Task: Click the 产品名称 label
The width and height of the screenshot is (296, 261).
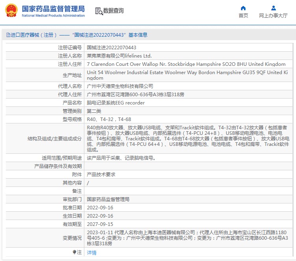Action: point(72,103)
